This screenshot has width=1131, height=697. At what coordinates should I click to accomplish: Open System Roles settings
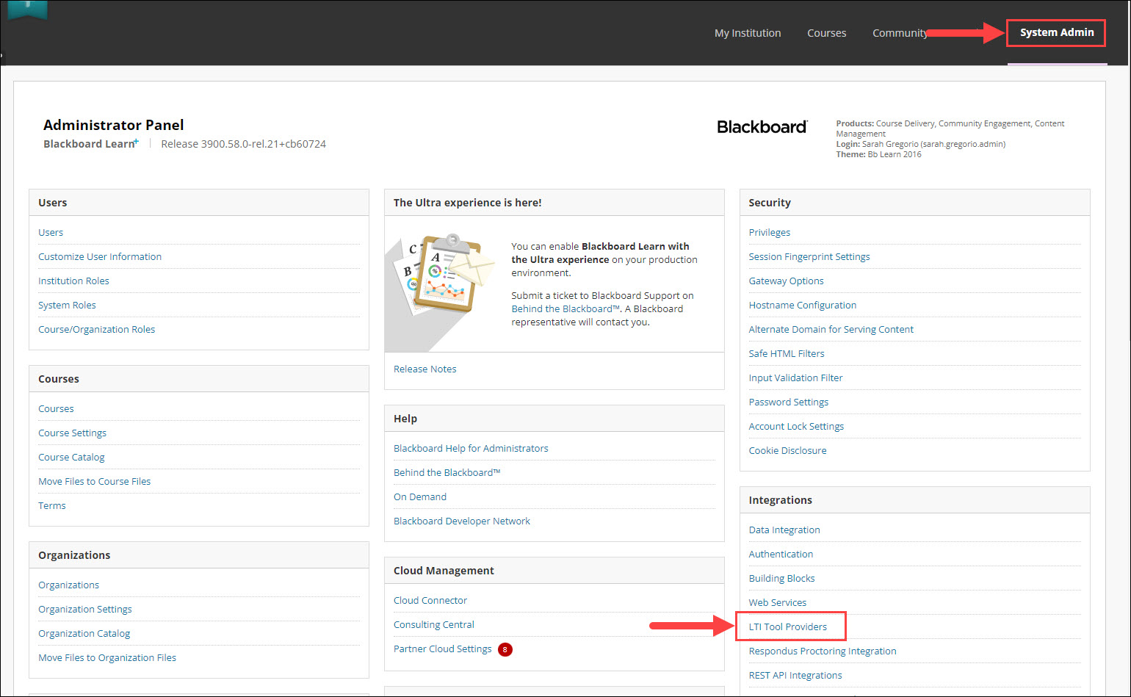[67, 305]
